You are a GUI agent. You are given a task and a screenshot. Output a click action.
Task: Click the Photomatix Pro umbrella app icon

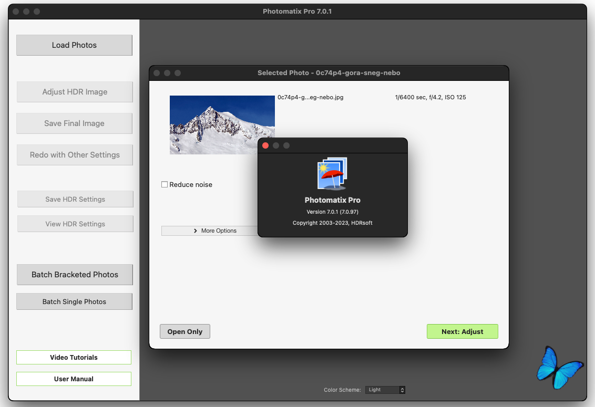pyautogui.click(x=332, y=174)
